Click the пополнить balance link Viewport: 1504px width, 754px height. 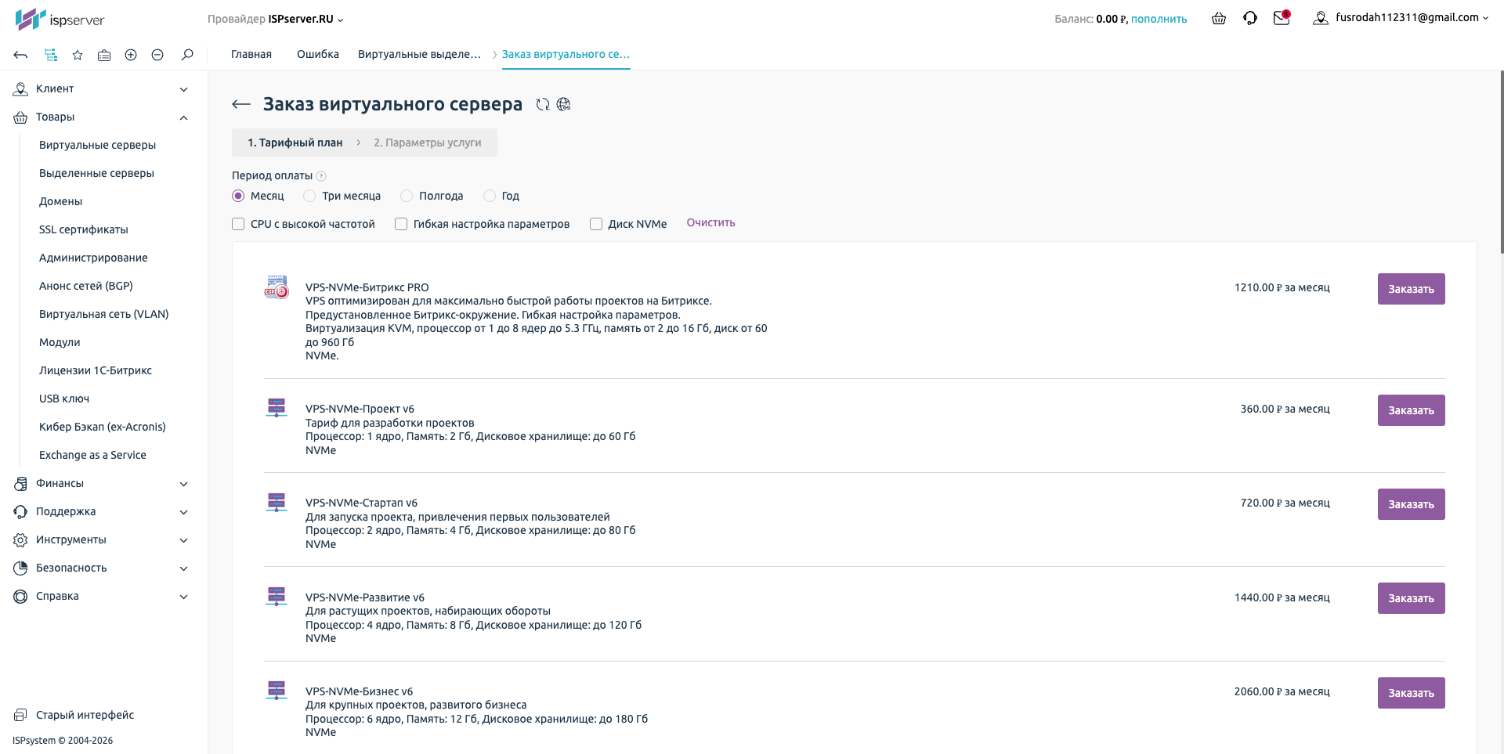pos(1159,19)
